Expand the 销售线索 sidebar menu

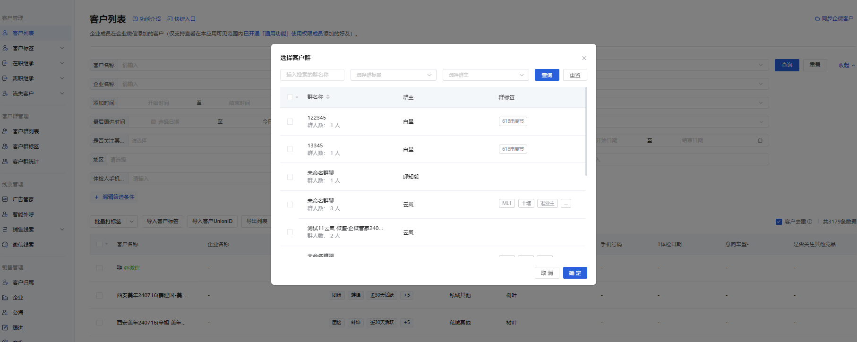click(62, 230)
